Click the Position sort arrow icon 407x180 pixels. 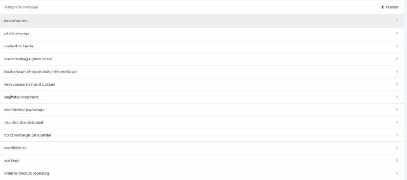click(382, 7)
